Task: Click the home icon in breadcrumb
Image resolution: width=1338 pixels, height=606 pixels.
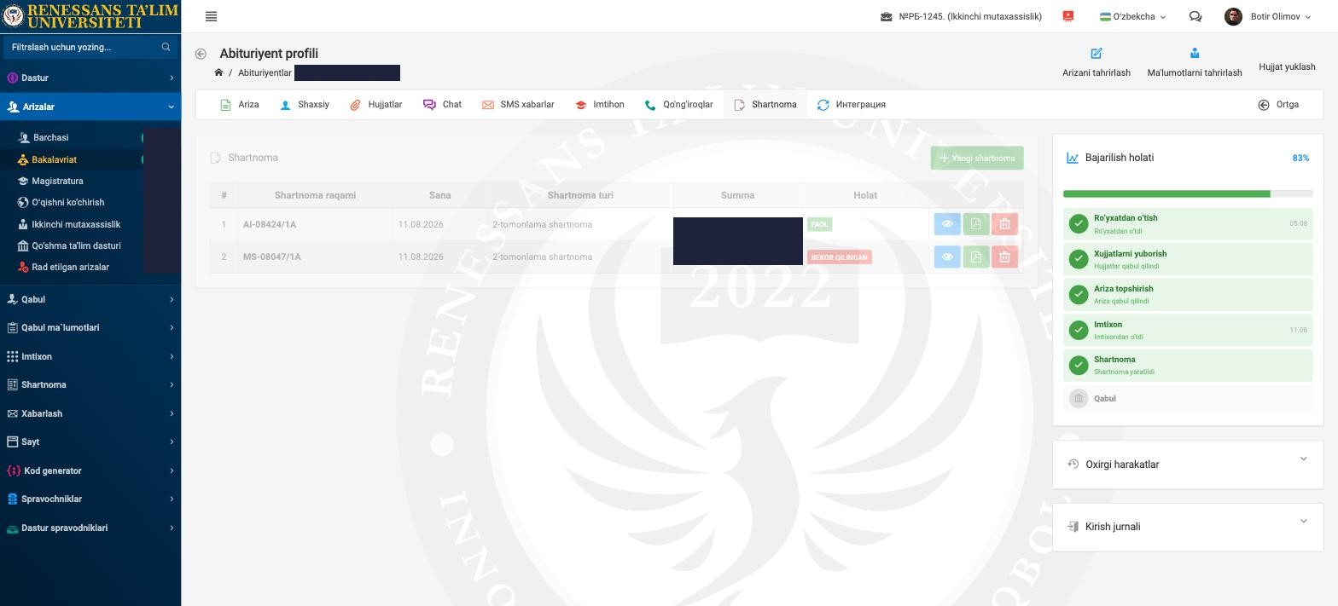Action: click(218, 72)
